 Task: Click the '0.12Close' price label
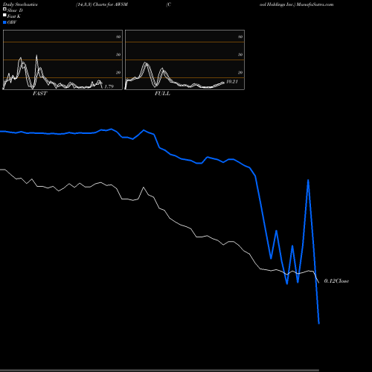336,281
